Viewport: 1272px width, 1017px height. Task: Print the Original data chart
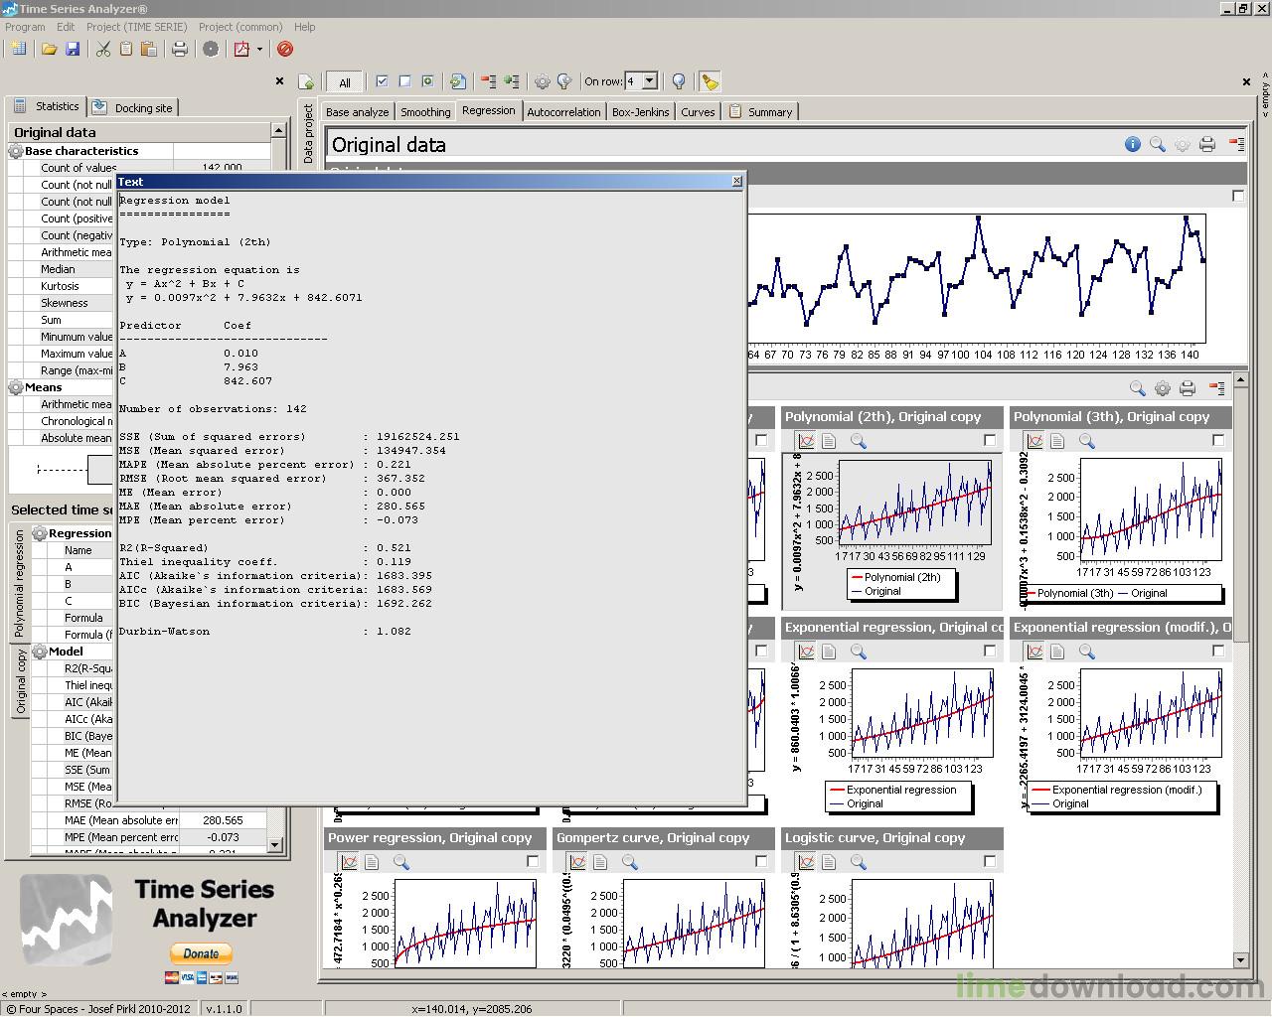click(x=1207, y=144)
